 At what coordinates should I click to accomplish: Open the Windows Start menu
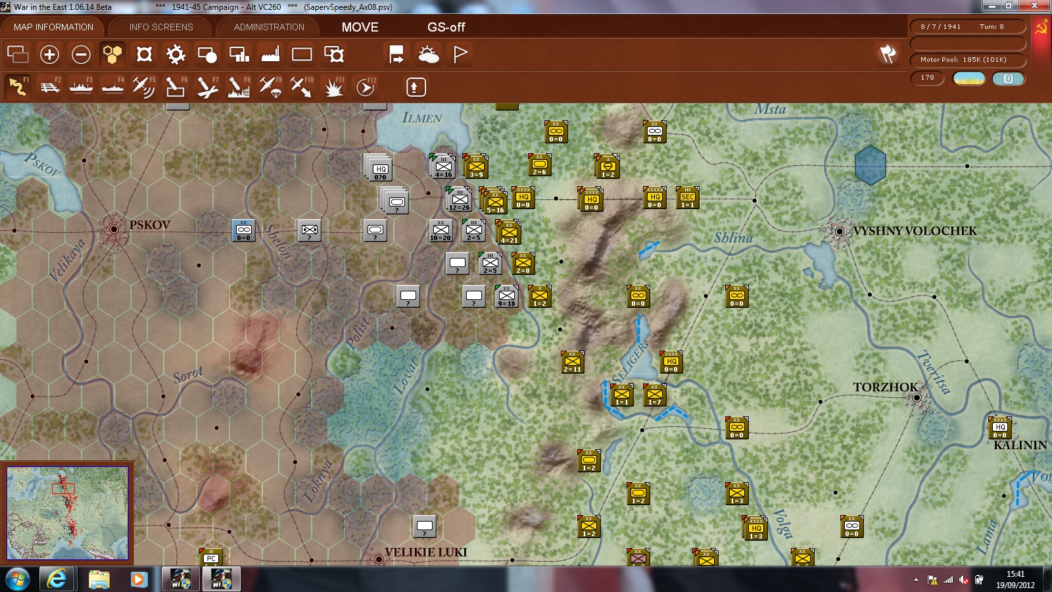(18, 580)
